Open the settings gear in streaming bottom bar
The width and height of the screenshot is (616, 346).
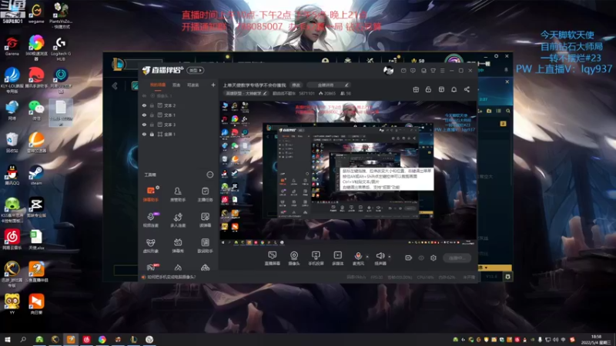coord(434,258)
